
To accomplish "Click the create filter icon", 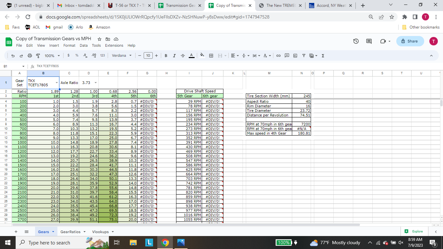I will 304,55.
